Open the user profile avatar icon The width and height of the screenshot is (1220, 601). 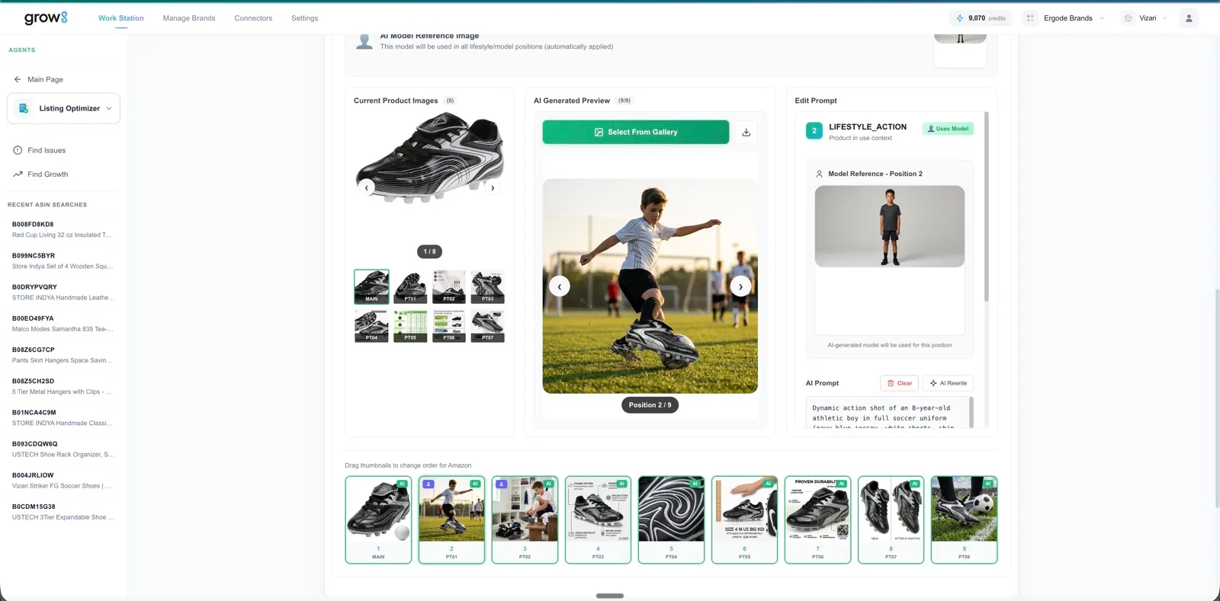pos(1189,18)
